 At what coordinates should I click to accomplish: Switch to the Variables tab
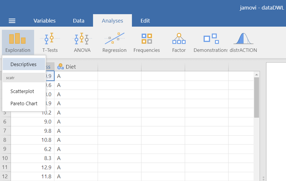[44, 21]
